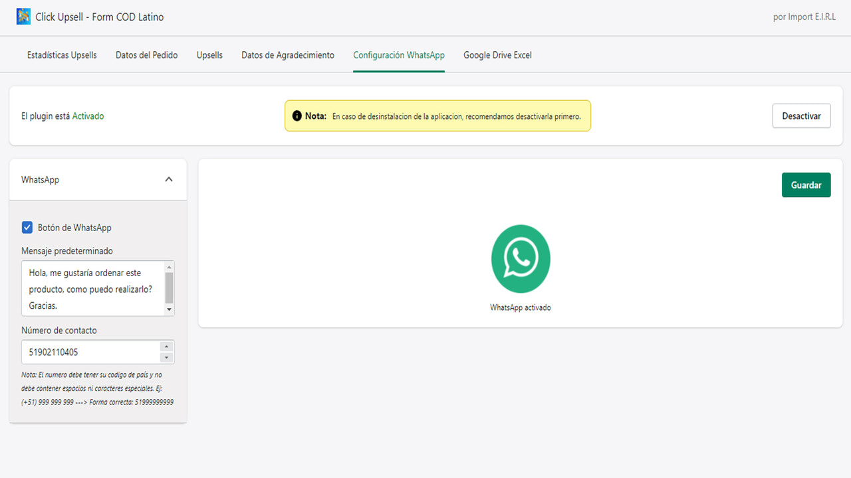Collapse the WhatsApp section using its chevron
The image size is (851, 478).
coord(169,179)
